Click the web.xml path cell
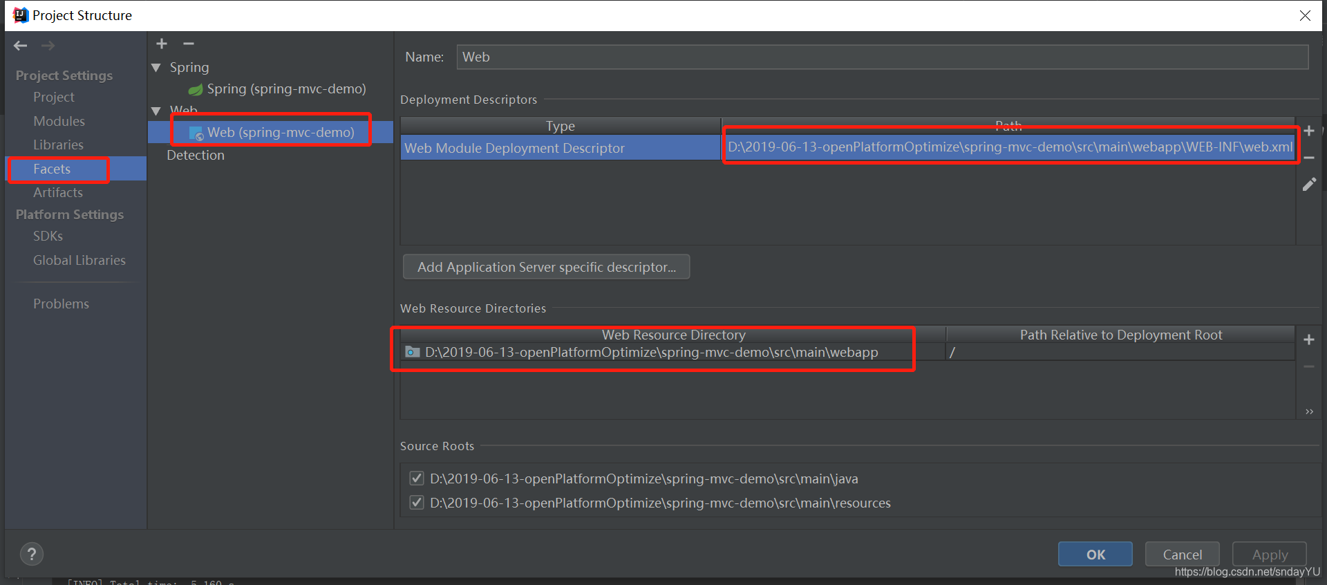Screen dimensions: 1327x585 1009,147
